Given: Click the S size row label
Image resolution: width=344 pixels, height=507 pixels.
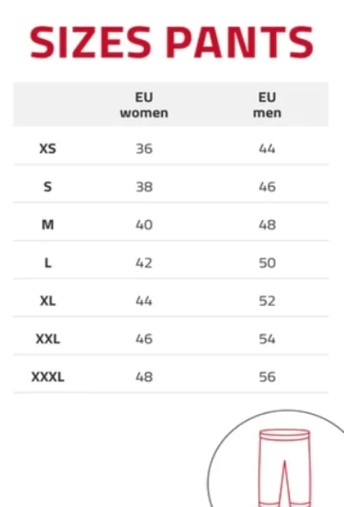Looking at the screenshot, I should point(48,187).
